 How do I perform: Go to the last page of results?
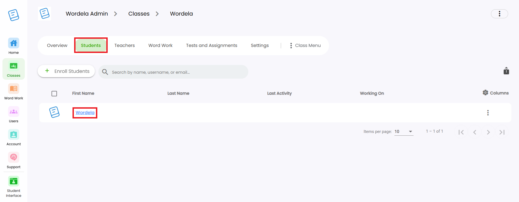pos(502,132)
